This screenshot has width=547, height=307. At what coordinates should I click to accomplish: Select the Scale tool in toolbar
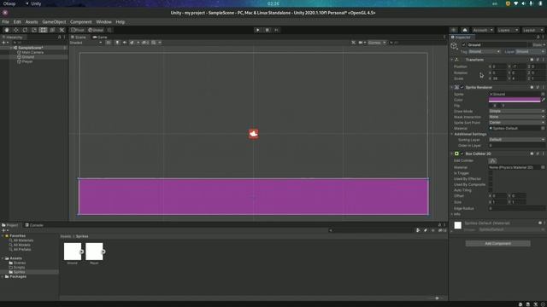point(34,30)
